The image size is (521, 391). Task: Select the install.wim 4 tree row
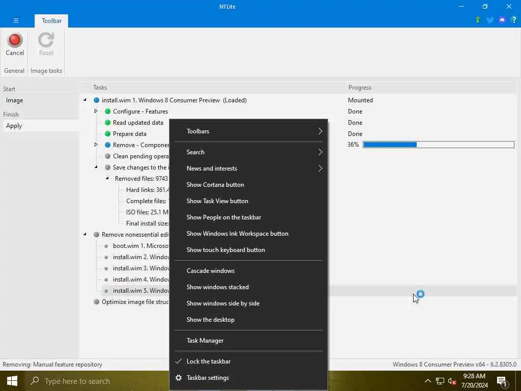pos(141,280)
